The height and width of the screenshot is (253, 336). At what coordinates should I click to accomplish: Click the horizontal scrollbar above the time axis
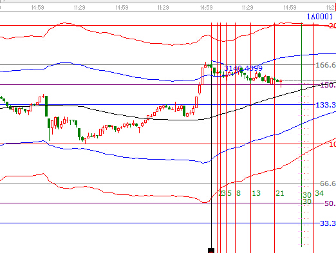(x=168, y=1)
